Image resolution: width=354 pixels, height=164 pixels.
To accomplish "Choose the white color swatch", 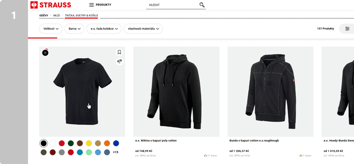I will point(53,143).
